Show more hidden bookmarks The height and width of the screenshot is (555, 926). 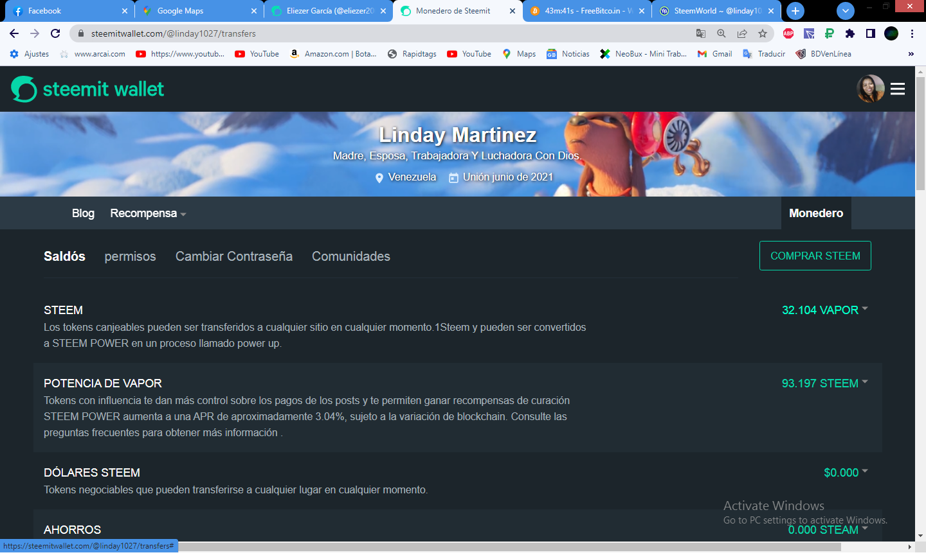pyautogui.click(x=911, y=54)
